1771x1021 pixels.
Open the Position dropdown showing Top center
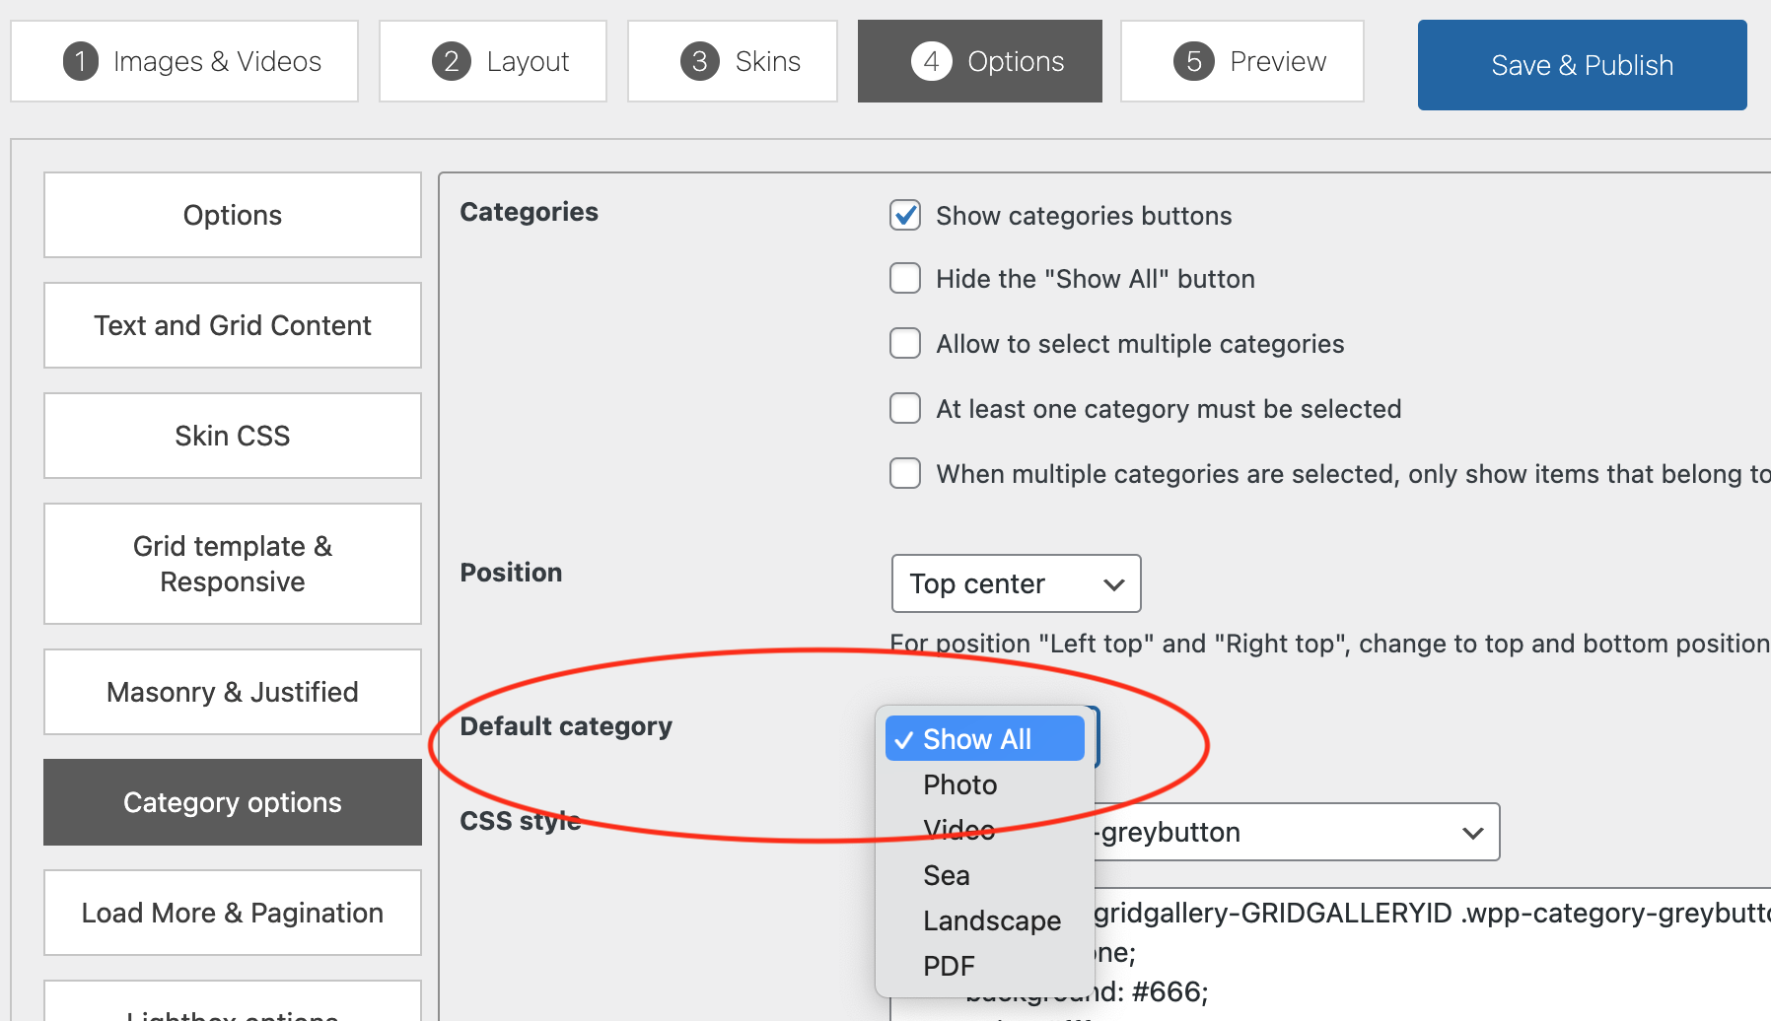click(1016, 583)
